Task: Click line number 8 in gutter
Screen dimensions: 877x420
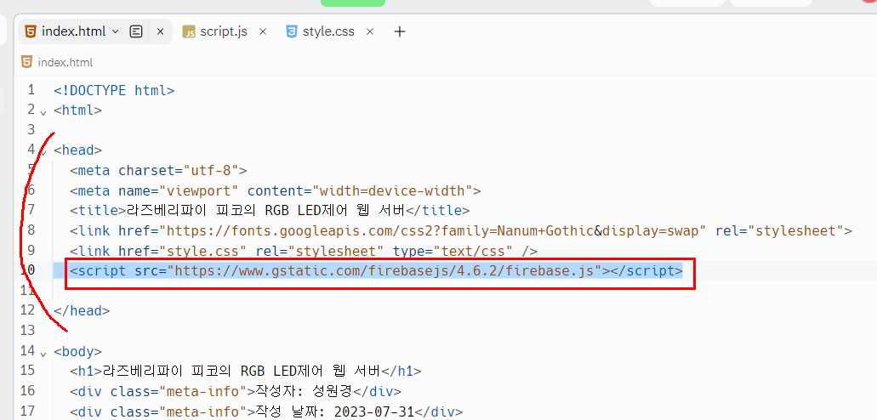Action: click(x=31, y=230)
